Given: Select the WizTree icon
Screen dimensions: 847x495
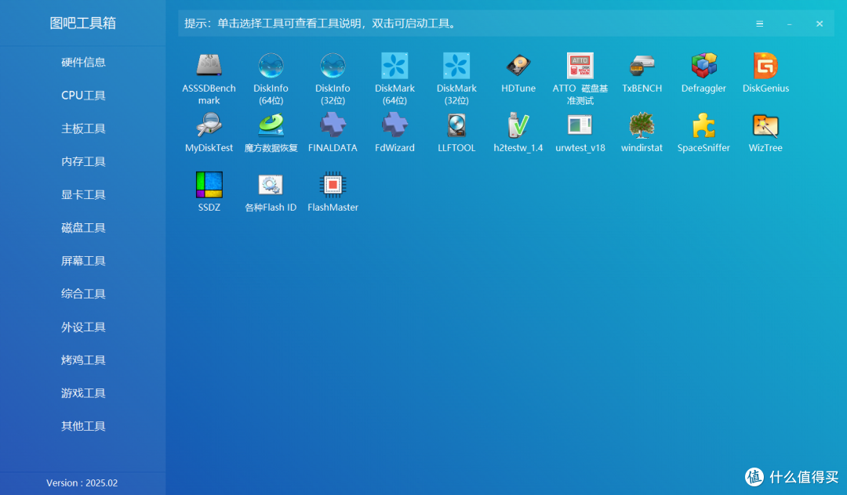Looking at the screenshot, I should pos(765,125).
